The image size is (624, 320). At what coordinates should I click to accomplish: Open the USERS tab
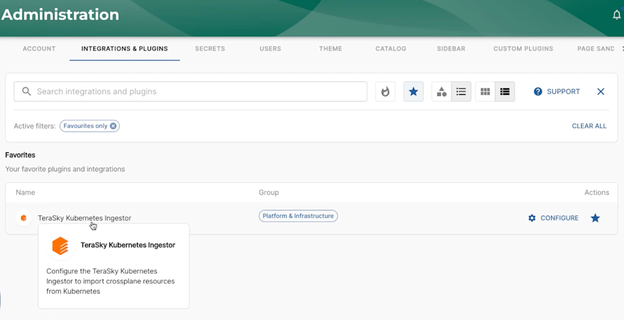pos(270,49)
